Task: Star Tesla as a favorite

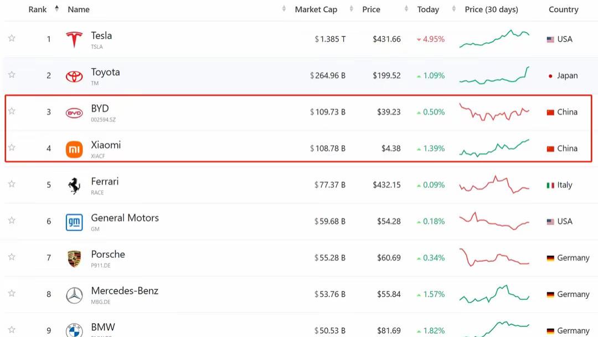Action: coord(12,38)
